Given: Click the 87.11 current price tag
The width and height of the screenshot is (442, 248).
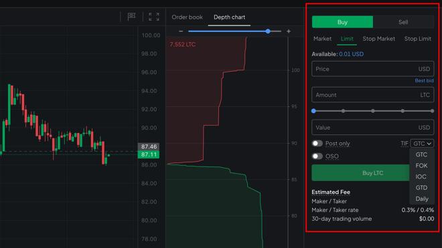Looking at the screenshot, I should (149, 154).
